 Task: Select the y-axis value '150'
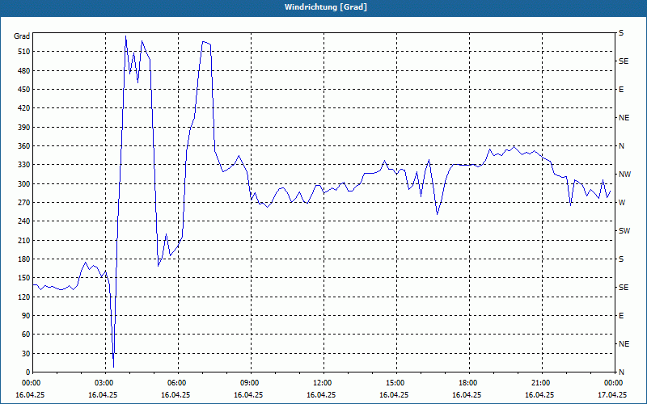(24, 278)
